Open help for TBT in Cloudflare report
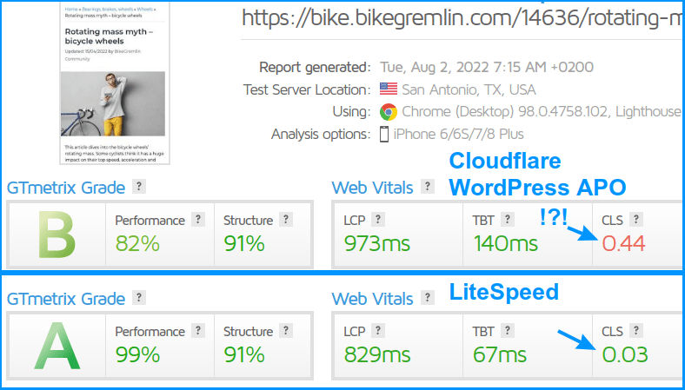Viewport: 685px width, 390px height. pos(507,219)
